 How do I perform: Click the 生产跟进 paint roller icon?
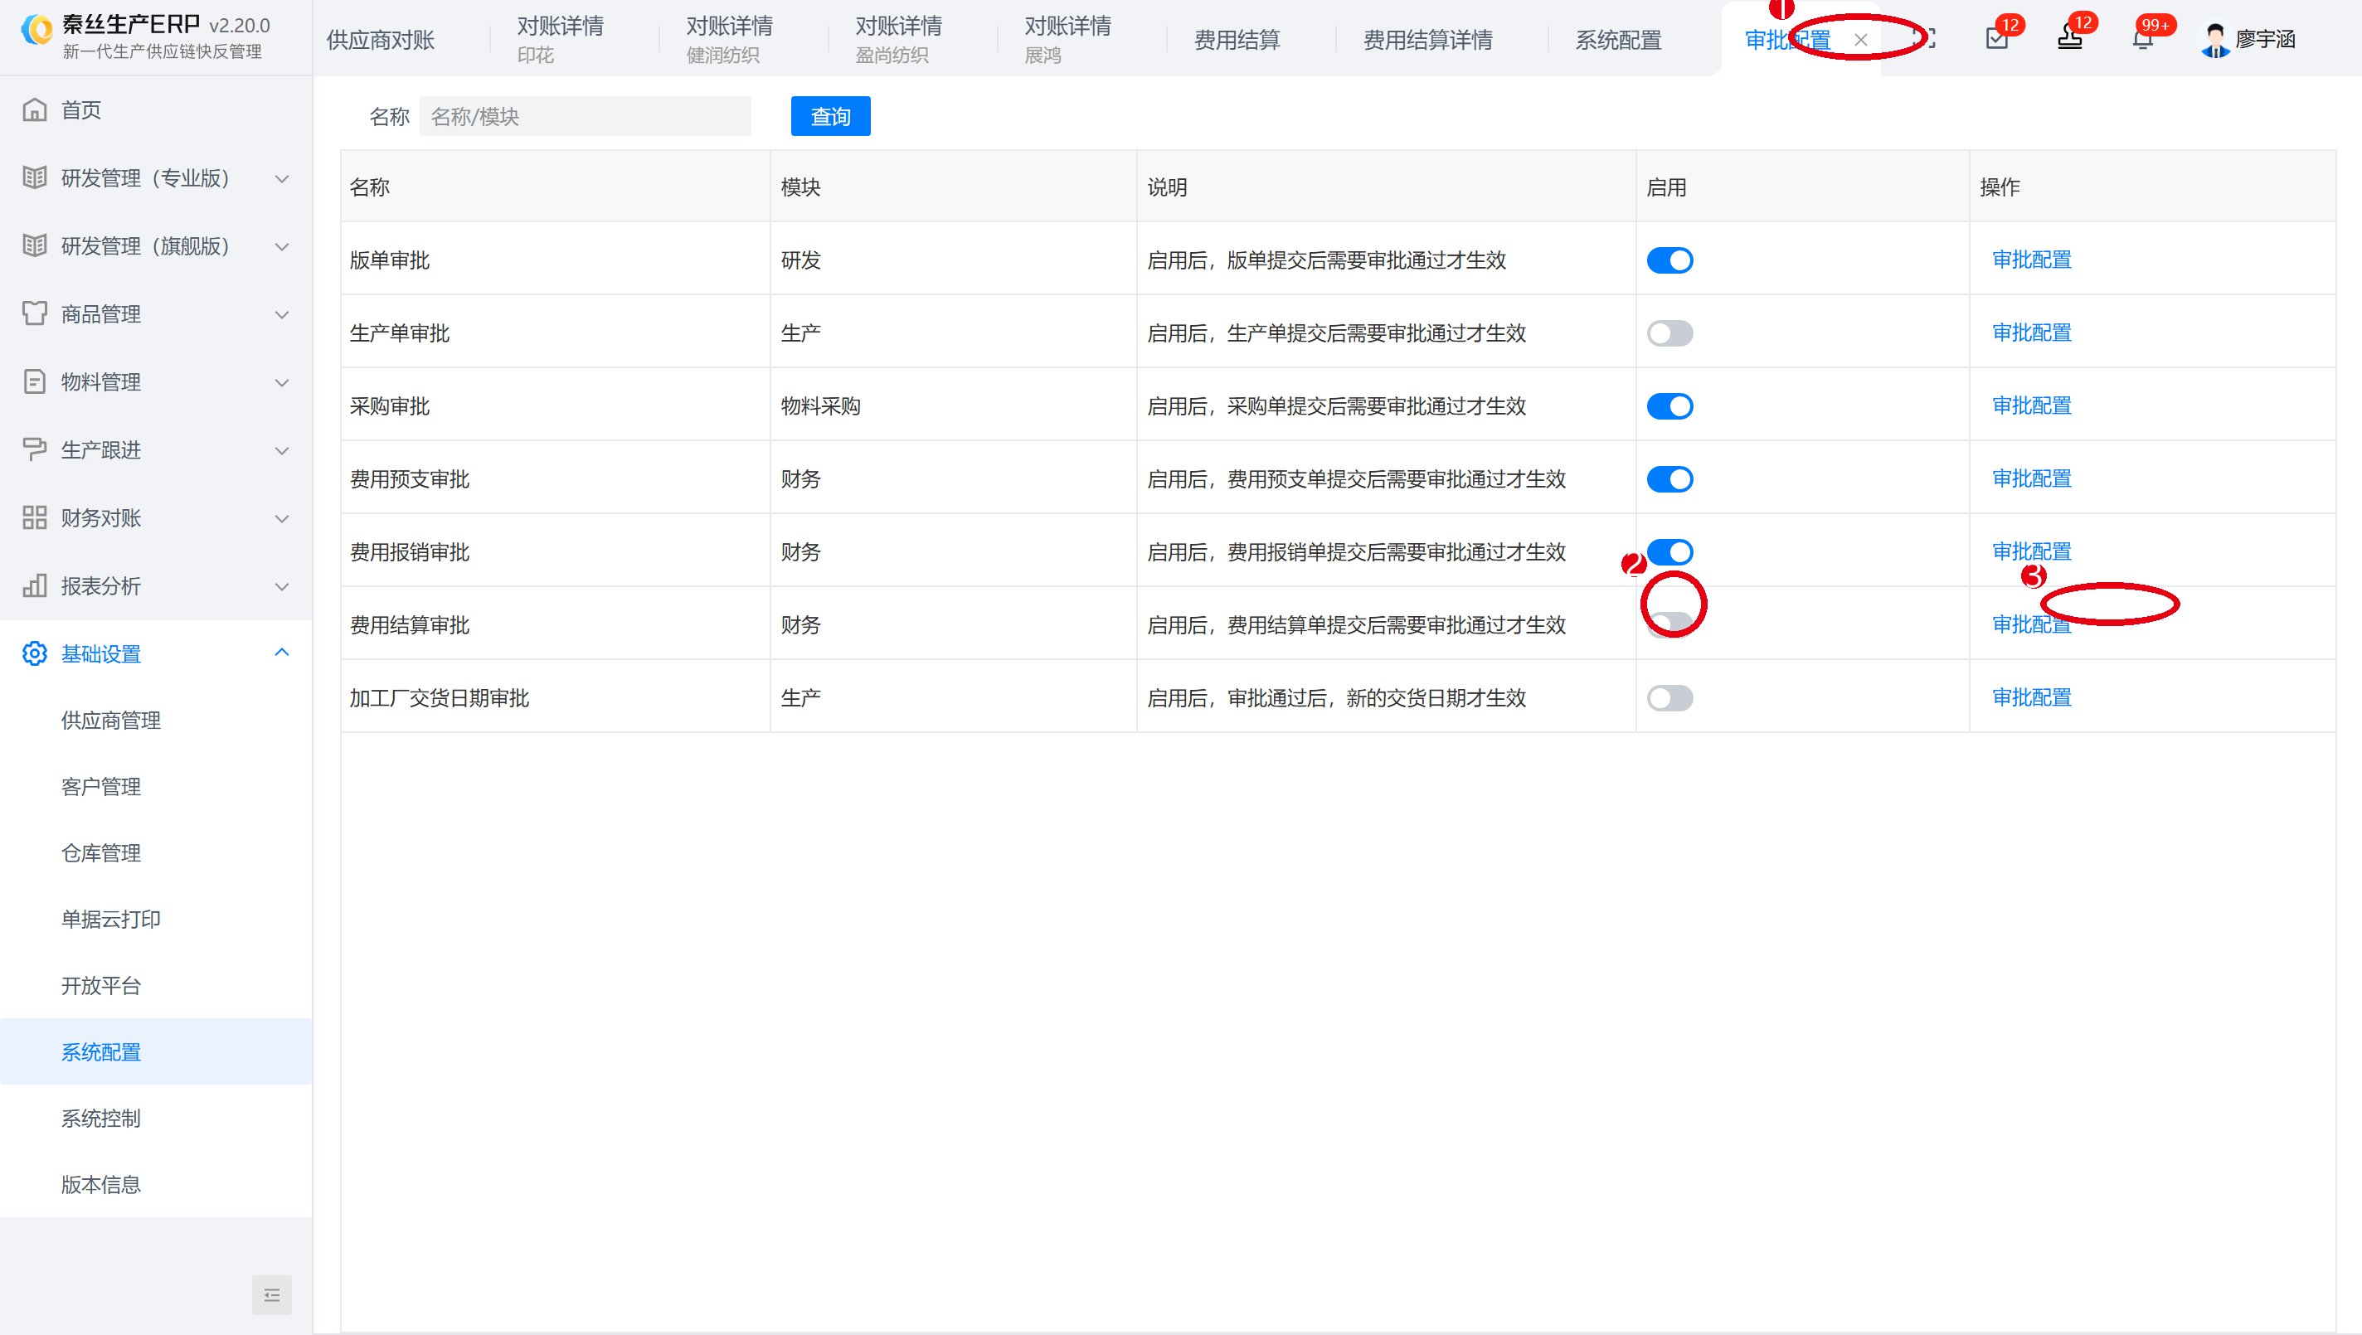click(35, 449)
